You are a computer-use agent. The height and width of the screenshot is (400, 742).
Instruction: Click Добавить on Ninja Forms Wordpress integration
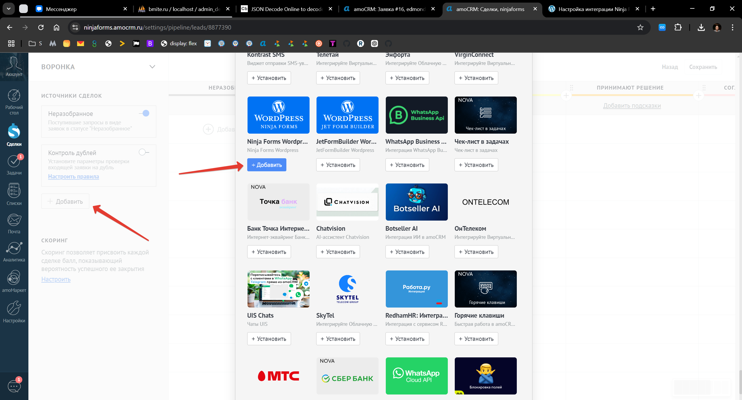tap(267, 165)
